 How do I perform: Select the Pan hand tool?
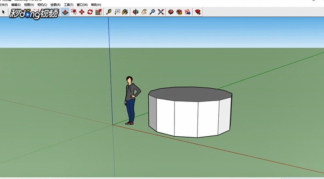coord(144,12)
